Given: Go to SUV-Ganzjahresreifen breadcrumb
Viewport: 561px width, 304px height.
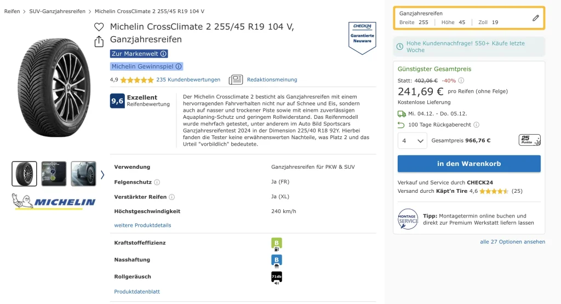Looking at the screenshot, I should point(57,12).
